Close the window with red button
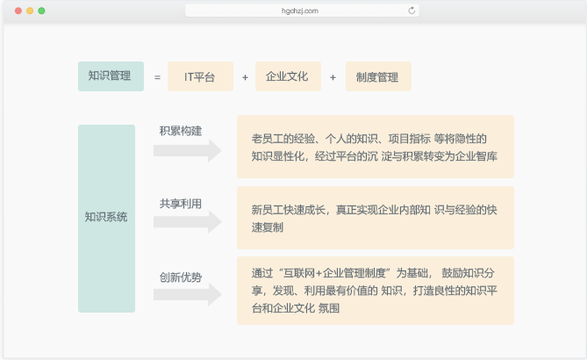 point(18,11)
